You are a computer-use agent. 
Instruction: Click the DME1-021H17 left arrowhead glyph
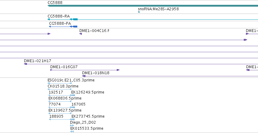pos(25,64)
